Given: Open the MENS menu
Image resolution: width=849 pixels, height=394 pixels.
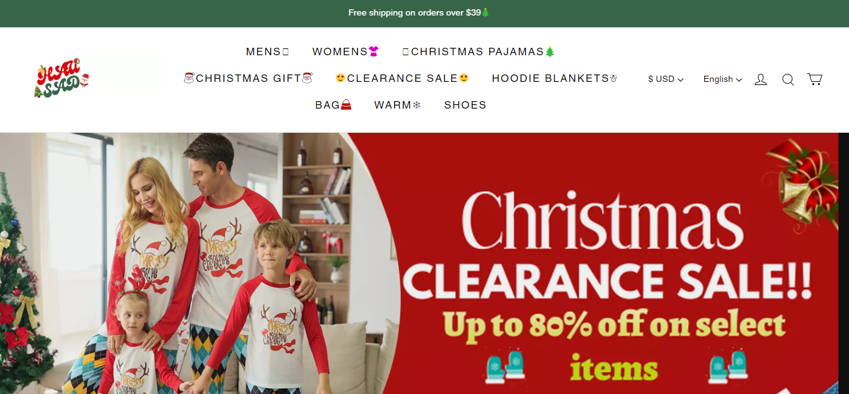Looking at the screenshot, I should pyautogui.click(x=268, y=51).
